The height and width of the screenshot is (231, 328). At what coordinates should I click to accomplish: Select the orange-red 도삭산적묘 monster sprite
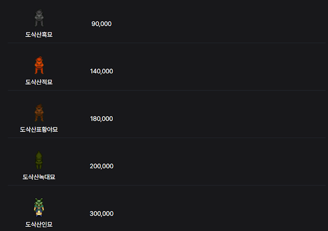pos(39,65)
